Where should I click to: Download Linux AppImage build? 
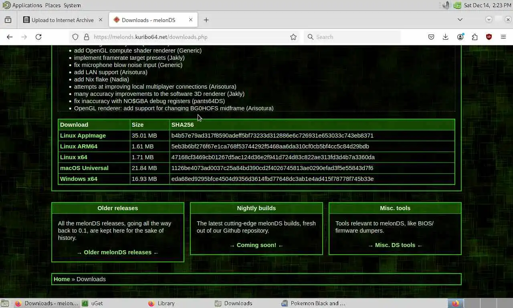[83, 136]
